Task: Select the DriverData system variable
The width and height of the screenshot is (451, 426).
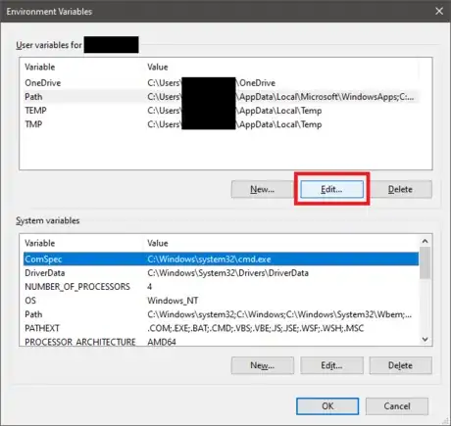Action: [x=221, y=273]
